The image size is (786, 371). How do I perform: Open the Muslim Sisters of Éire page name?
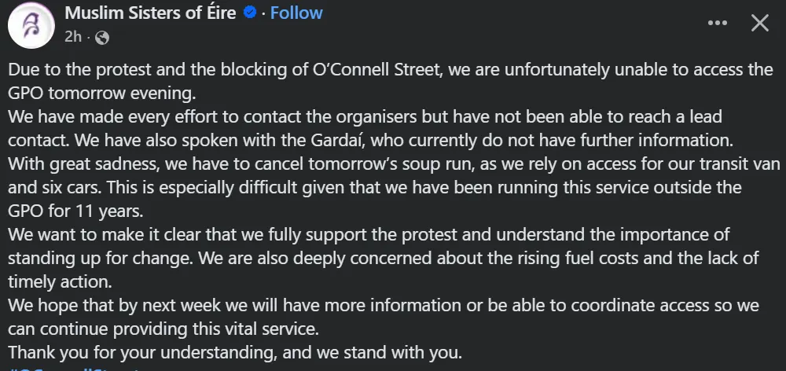[149, 13]
